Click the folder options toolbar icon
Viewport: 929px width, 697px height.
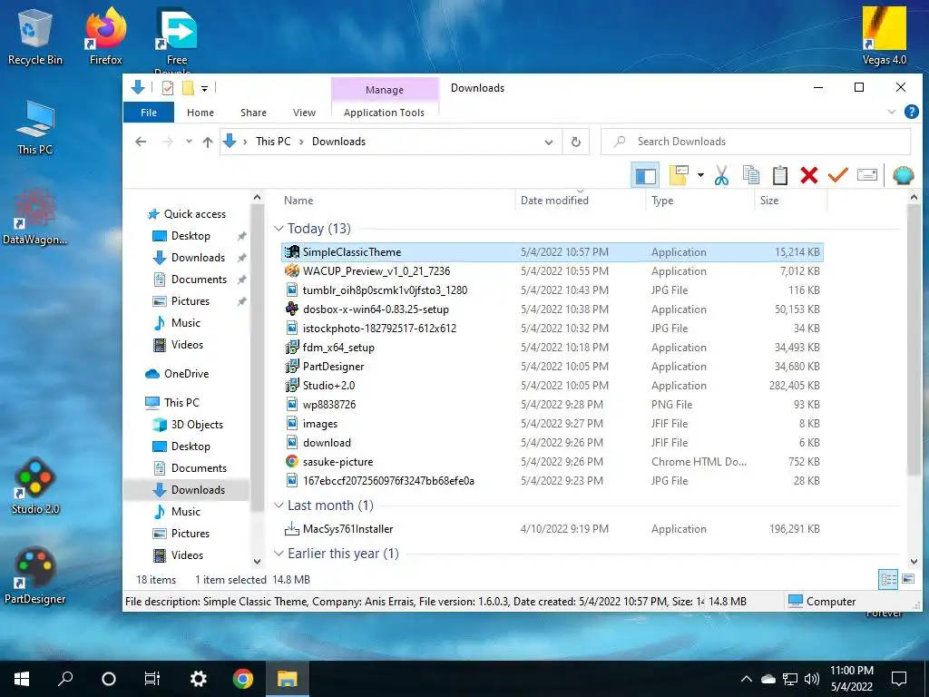click(x=679, y=175)
